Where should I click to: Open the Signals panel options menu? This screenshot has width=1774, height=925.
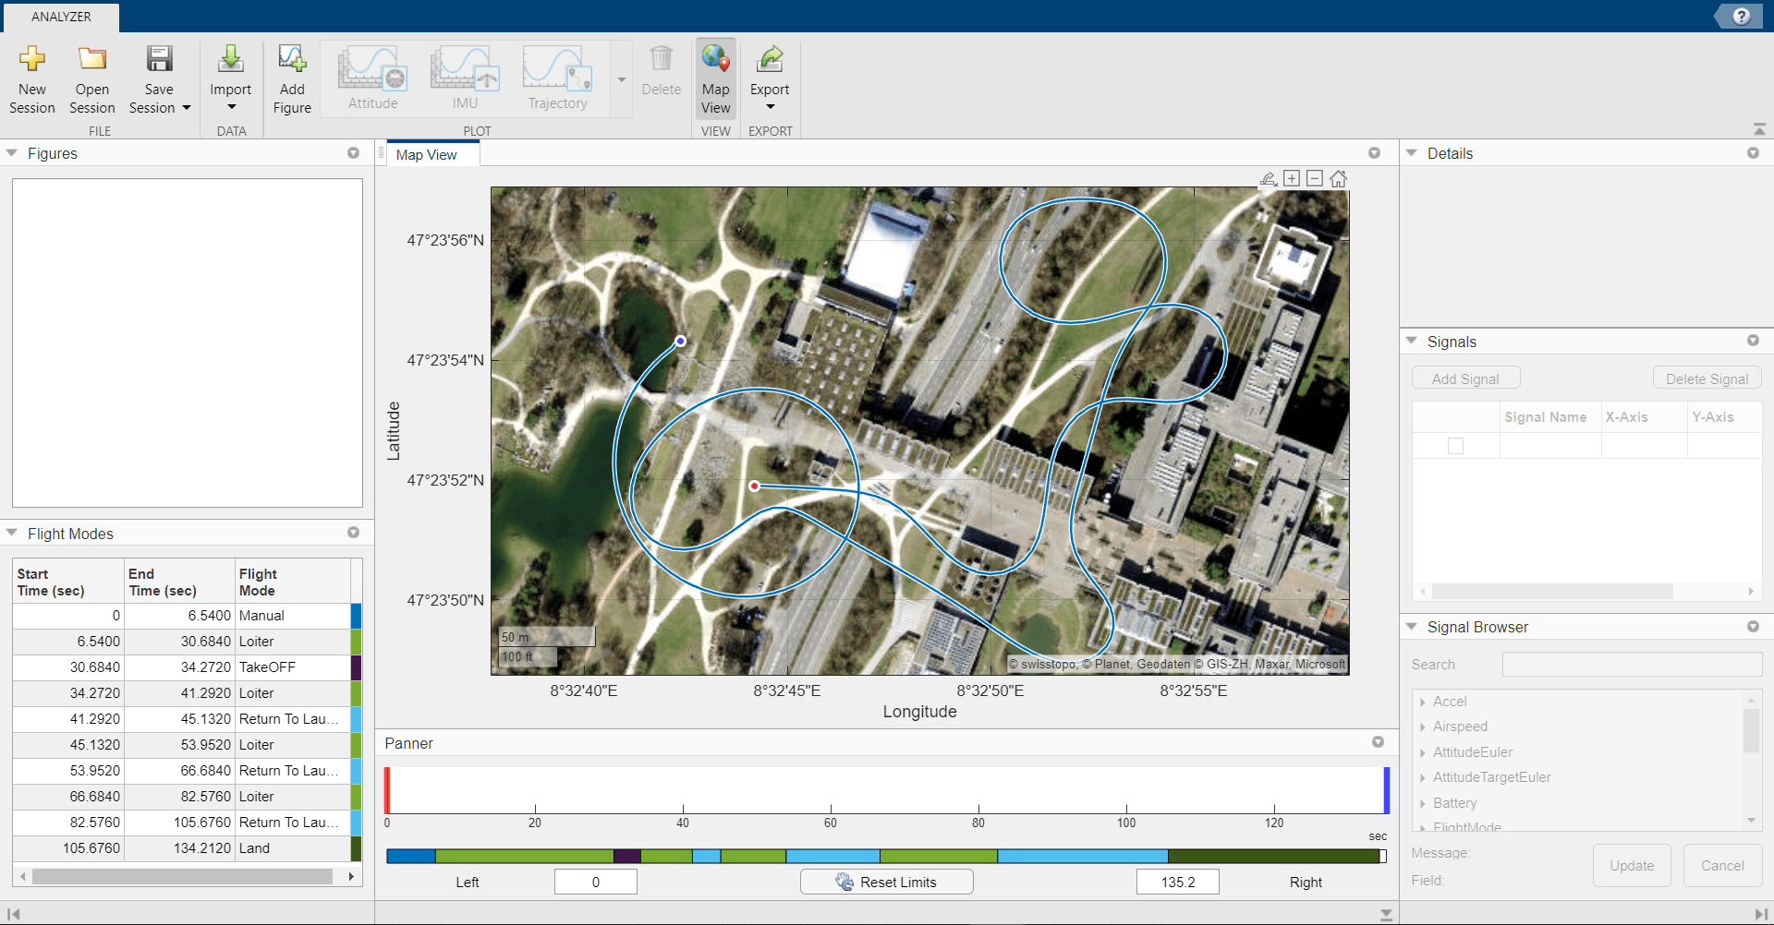pyautogui.click(x=1753, y=341)
